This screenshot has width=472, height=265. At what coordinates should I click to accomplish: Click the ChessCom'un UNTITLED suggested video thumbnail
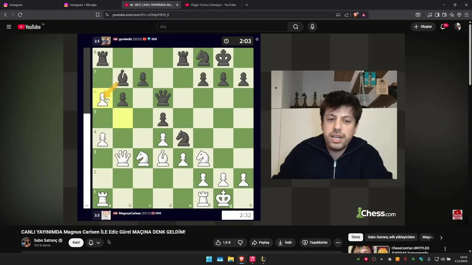click(369, 250)
